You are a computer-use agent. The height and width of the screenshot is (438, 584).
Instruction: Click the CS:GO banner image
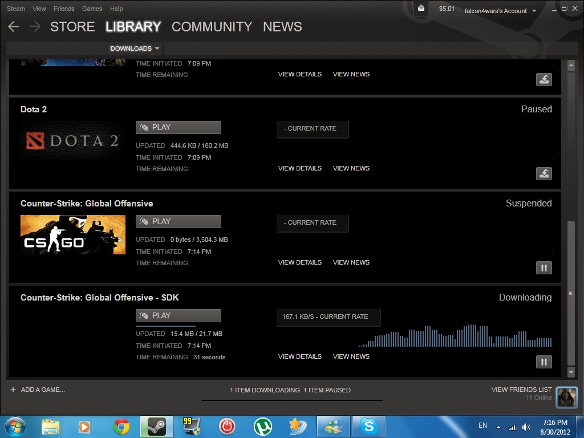[x=73, y=234]
